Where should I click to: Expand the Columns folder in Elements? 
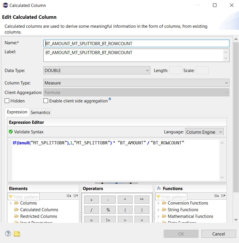11,203
